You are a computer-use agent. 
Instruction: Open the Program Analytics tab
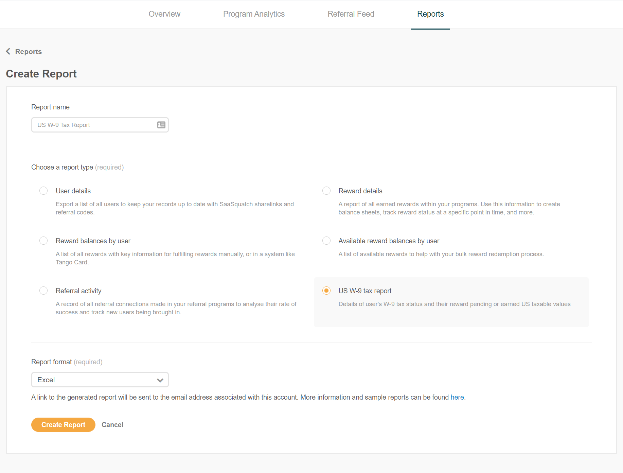(254, 14)
